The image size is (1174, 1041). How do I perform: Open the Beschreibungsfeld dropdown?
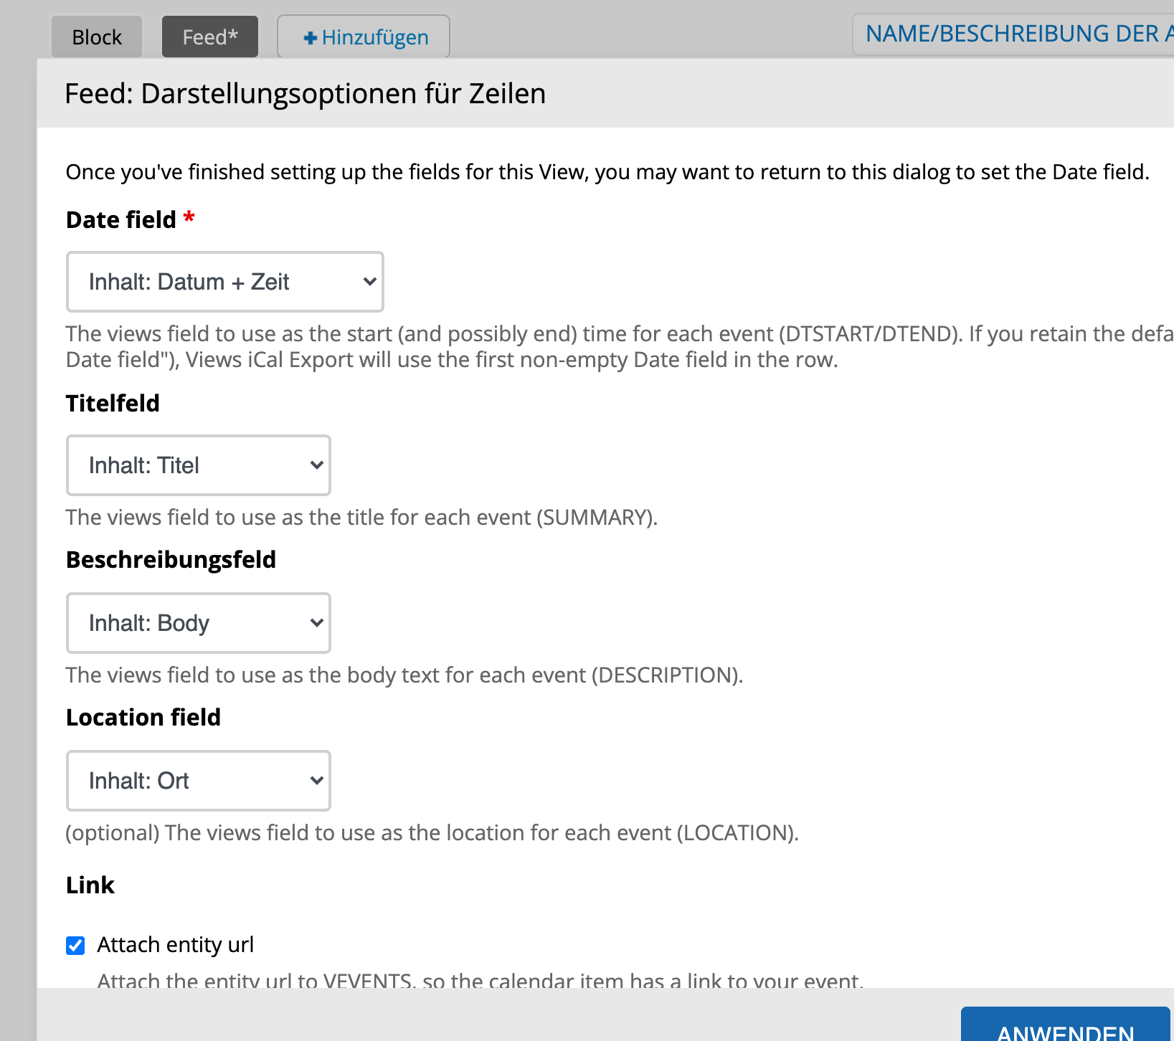click(x=199, y=623)
